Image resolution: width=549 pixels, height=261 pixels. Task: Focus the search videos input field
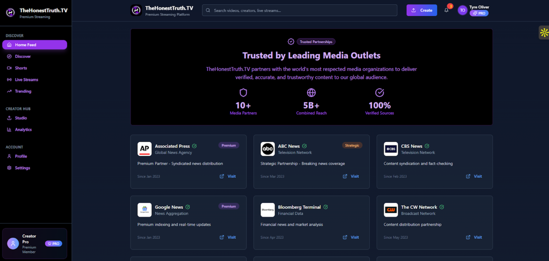[299, 10]
